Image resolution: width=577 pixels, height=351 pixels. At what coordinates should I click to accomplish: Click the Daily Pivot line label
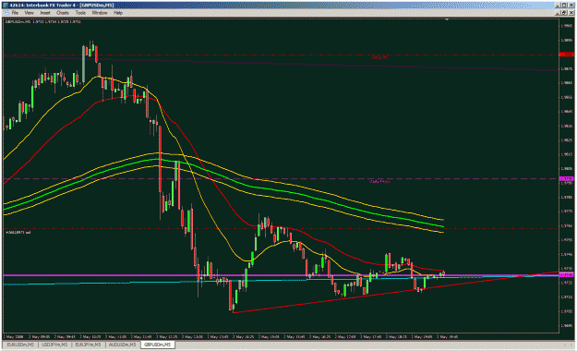(x=379, y=181)
